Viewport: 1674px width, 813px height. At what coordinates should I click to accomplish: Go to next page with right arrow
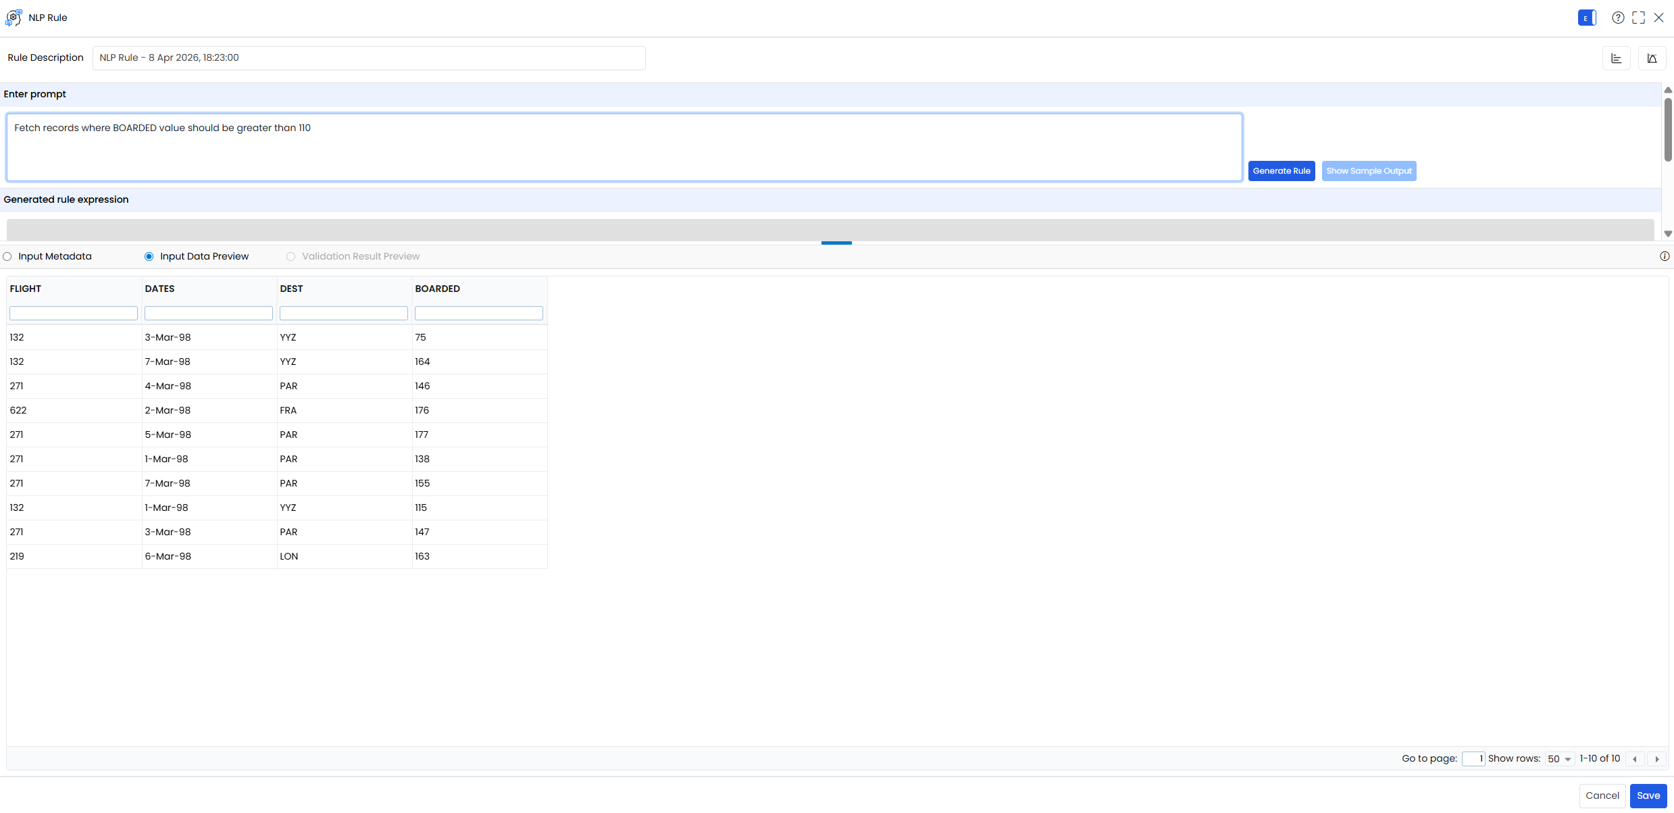click(x=1657, y=759)
